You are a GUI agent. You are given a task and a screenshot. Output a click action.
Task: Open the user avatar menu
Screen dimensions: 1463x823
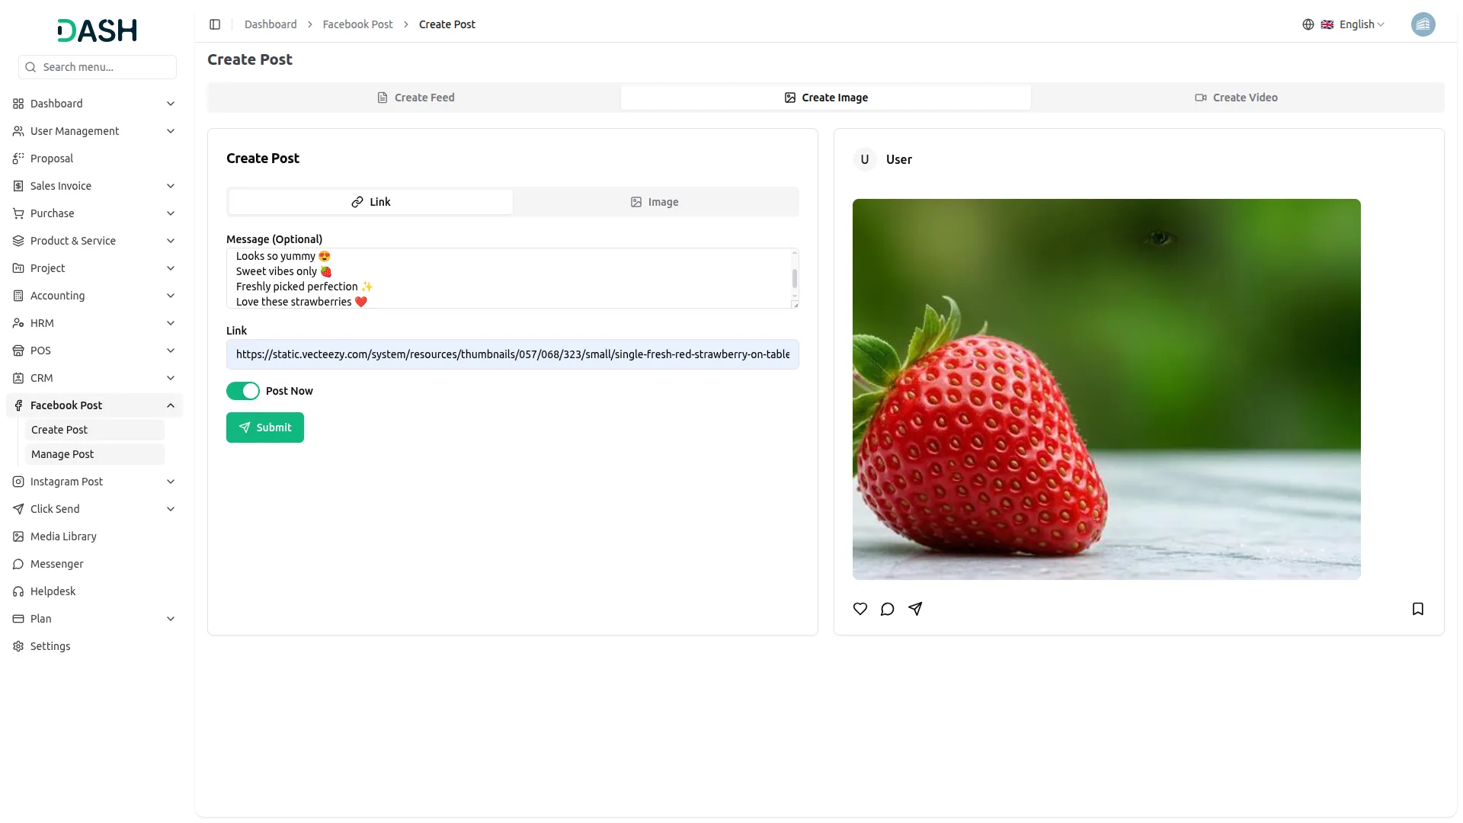[1423, 24]
